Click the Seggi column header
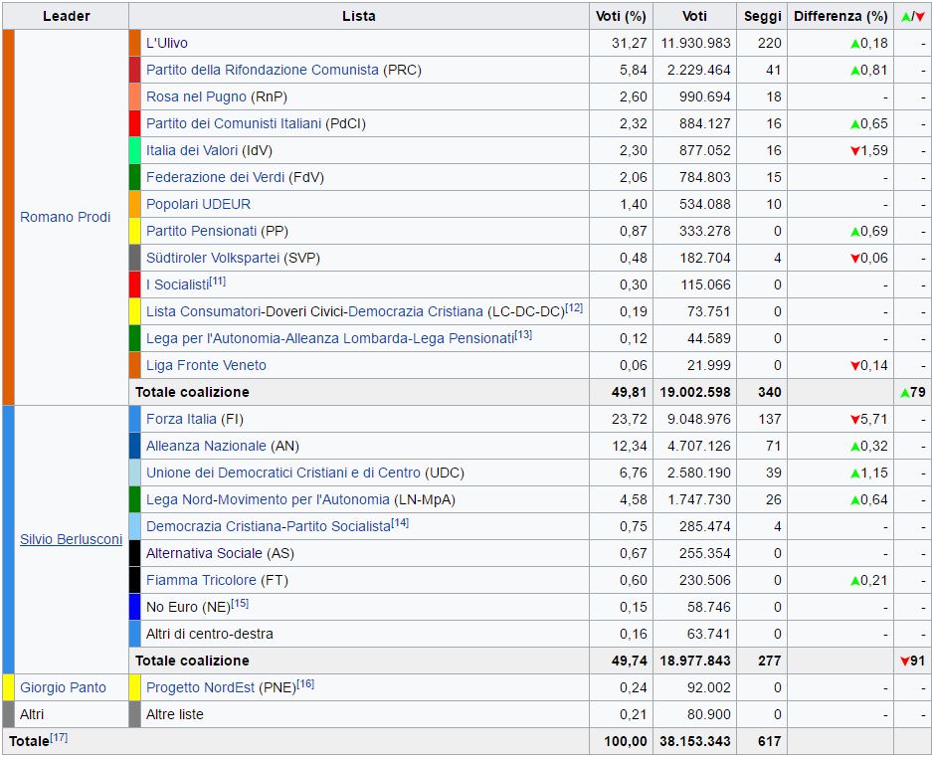932x758 pixels. pos(763,16)
